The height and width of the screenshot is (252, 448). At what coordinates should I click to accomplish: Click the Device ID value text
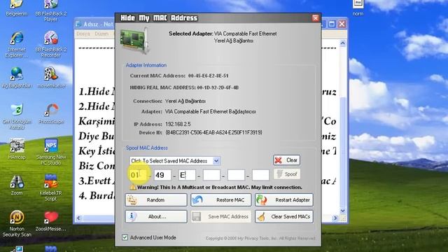click(x=213, y=132)
